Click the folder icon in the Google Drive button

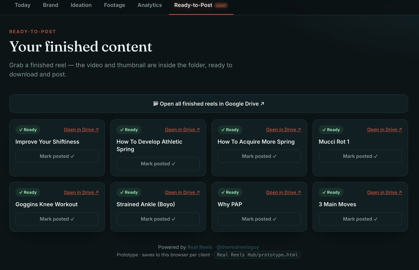click(x=155, y=103)
